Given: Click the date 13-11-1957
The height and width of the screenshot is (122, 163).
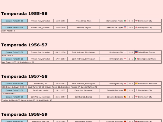Looking at the screenshot, I should [60, 90].
